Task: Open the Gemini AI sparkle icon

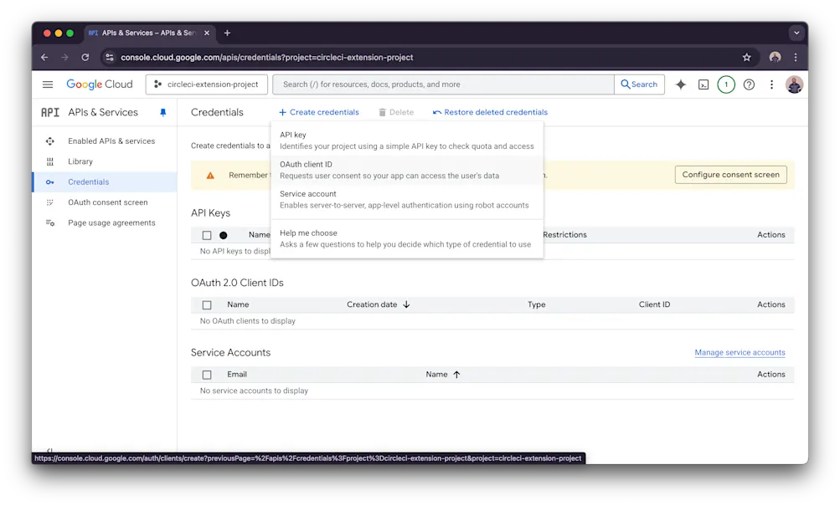Action: (x=680, y=84)
